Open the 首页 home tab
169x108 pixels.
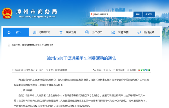(x=16, y=32)
